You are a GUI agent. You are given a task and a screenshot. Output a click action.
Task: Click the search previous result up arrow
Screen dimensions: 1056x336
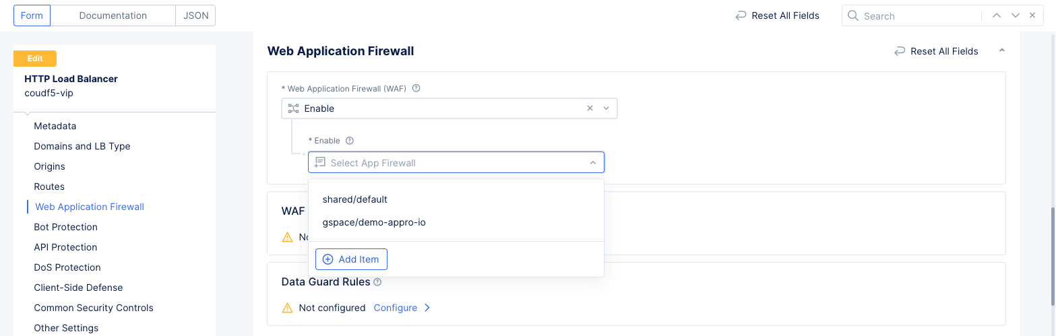(997, 15)
